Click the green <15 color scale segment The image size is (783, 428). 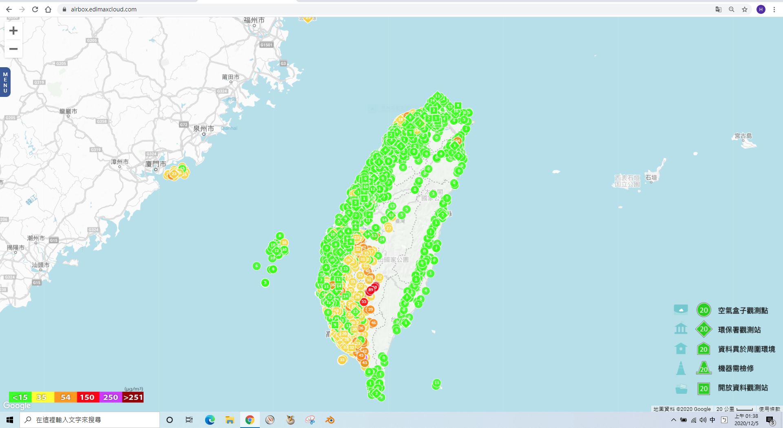20,397
